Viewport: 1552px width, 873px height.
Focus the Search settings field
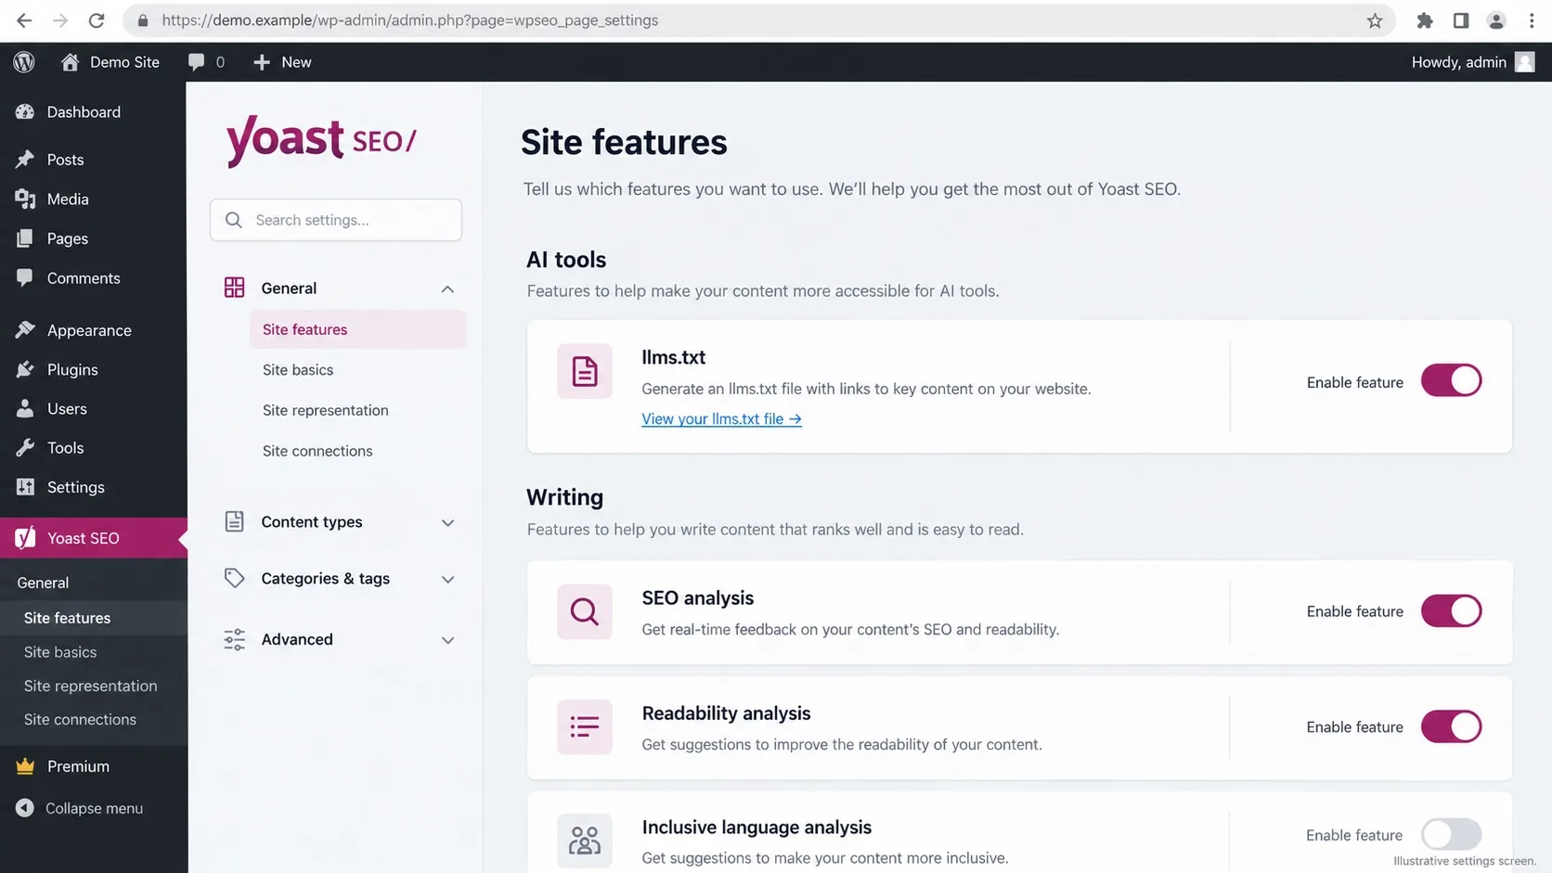tap(336, 220)
